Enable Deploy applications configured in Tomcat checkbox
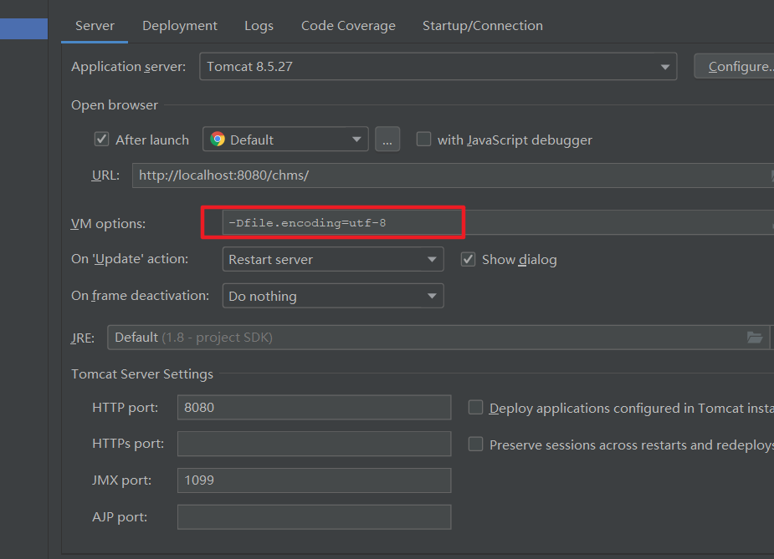774x559 pixels. [475, 408]
